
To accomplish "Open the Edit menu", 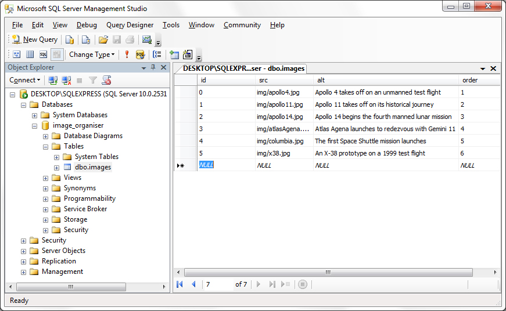I will click(37, 25).
